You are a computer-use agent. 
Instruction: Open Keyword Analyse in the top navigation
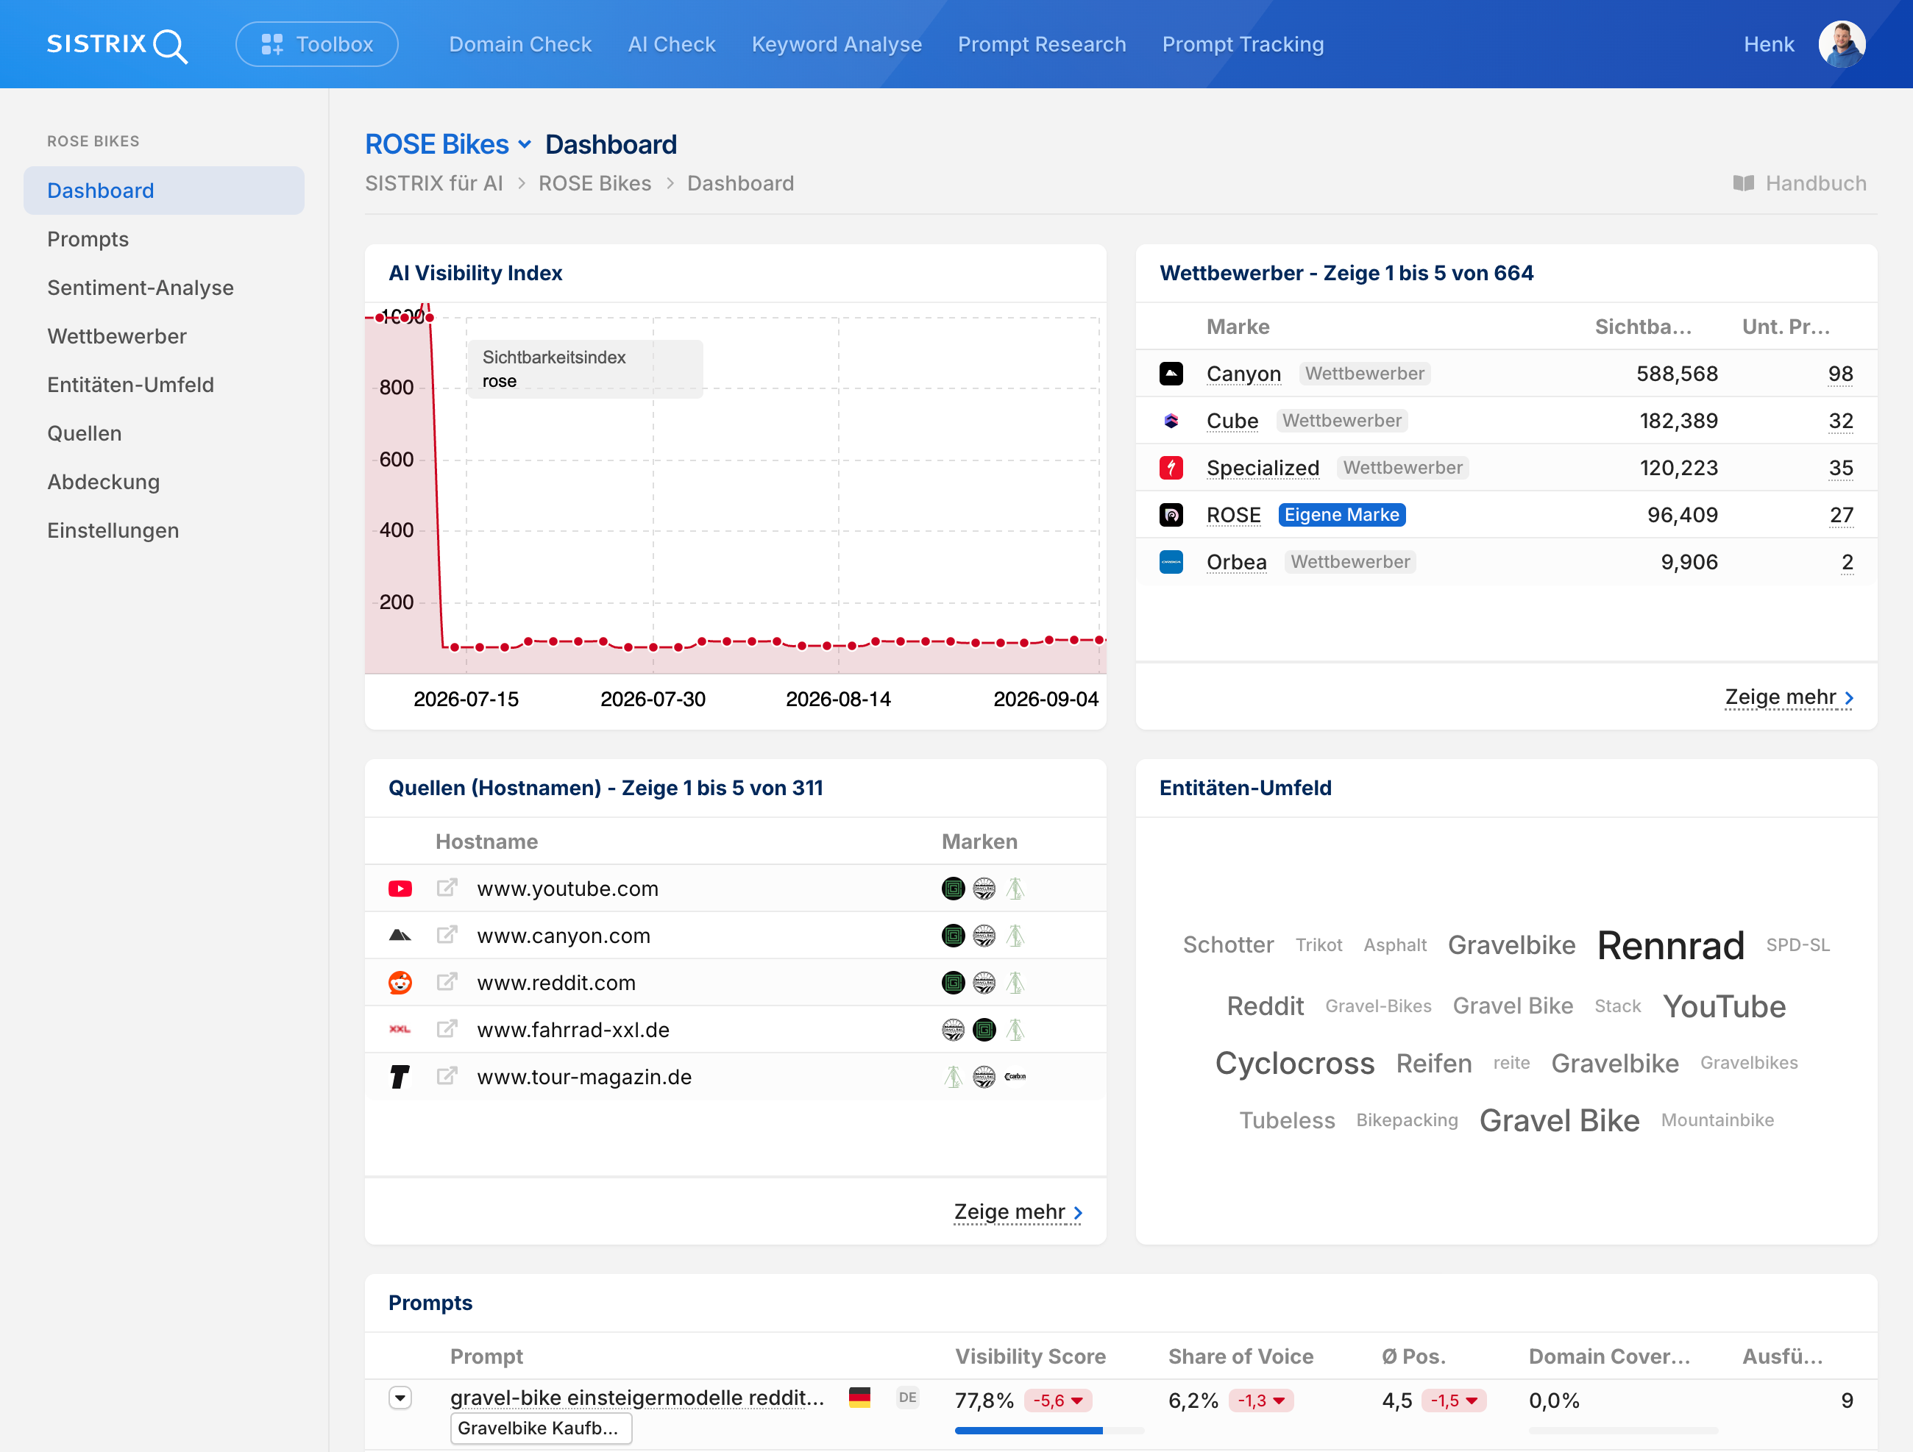point(837,44)
